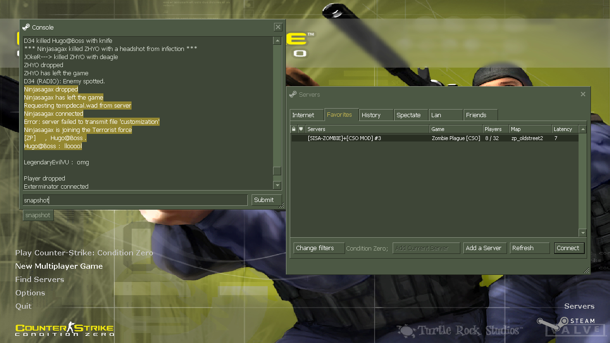
Task: Switch to the Spectate tab
Action: pyautogui.click(x=411, y=115)
